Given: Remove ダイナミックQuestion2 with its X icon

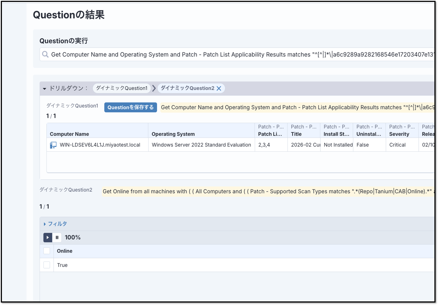Looking at the screenshot, I should (219, 88).
